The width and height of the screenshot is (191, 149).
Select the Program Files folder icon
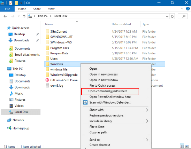pos(47,48)
